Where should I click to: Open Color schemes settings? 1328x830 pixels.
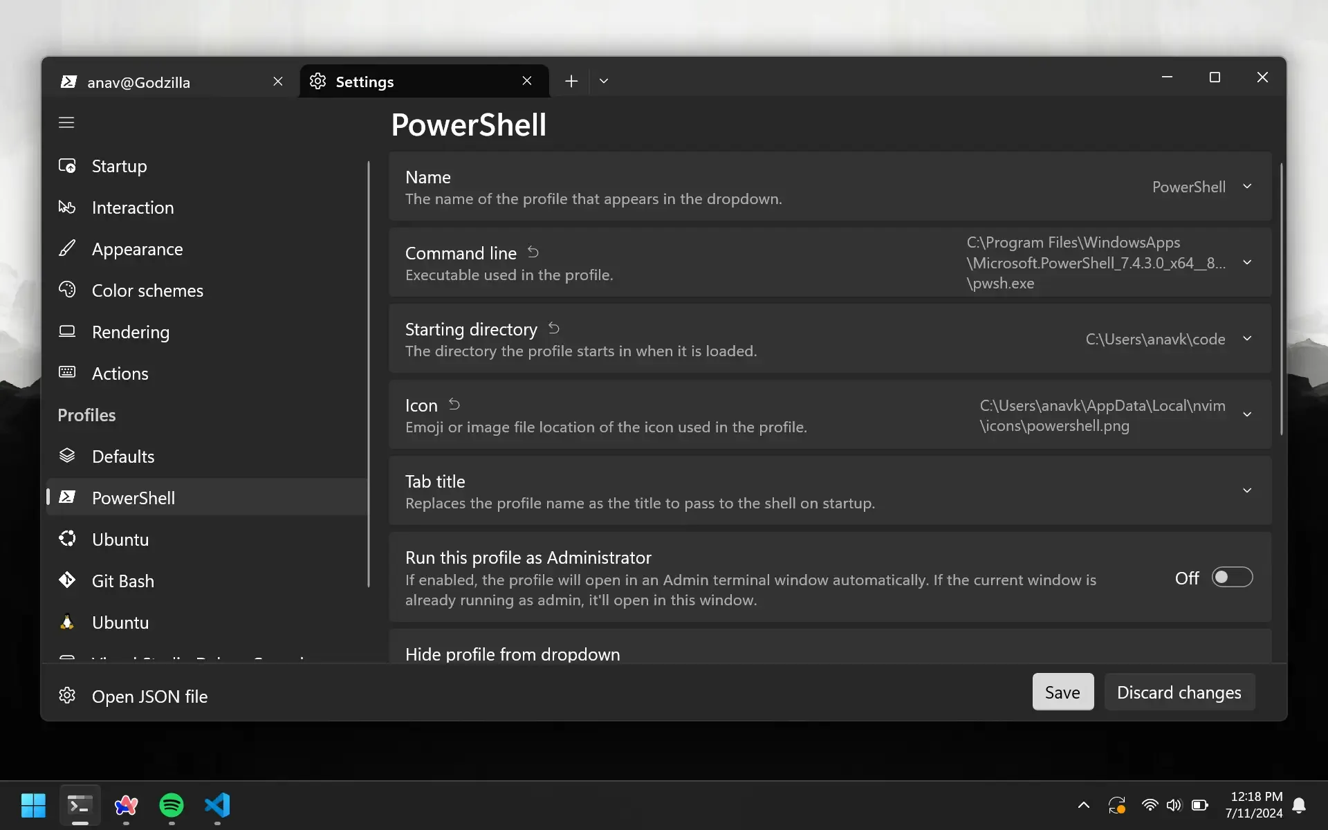tap(147, 290)
